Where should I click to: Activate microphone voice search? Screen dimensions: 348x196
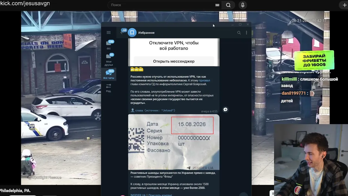243,5
